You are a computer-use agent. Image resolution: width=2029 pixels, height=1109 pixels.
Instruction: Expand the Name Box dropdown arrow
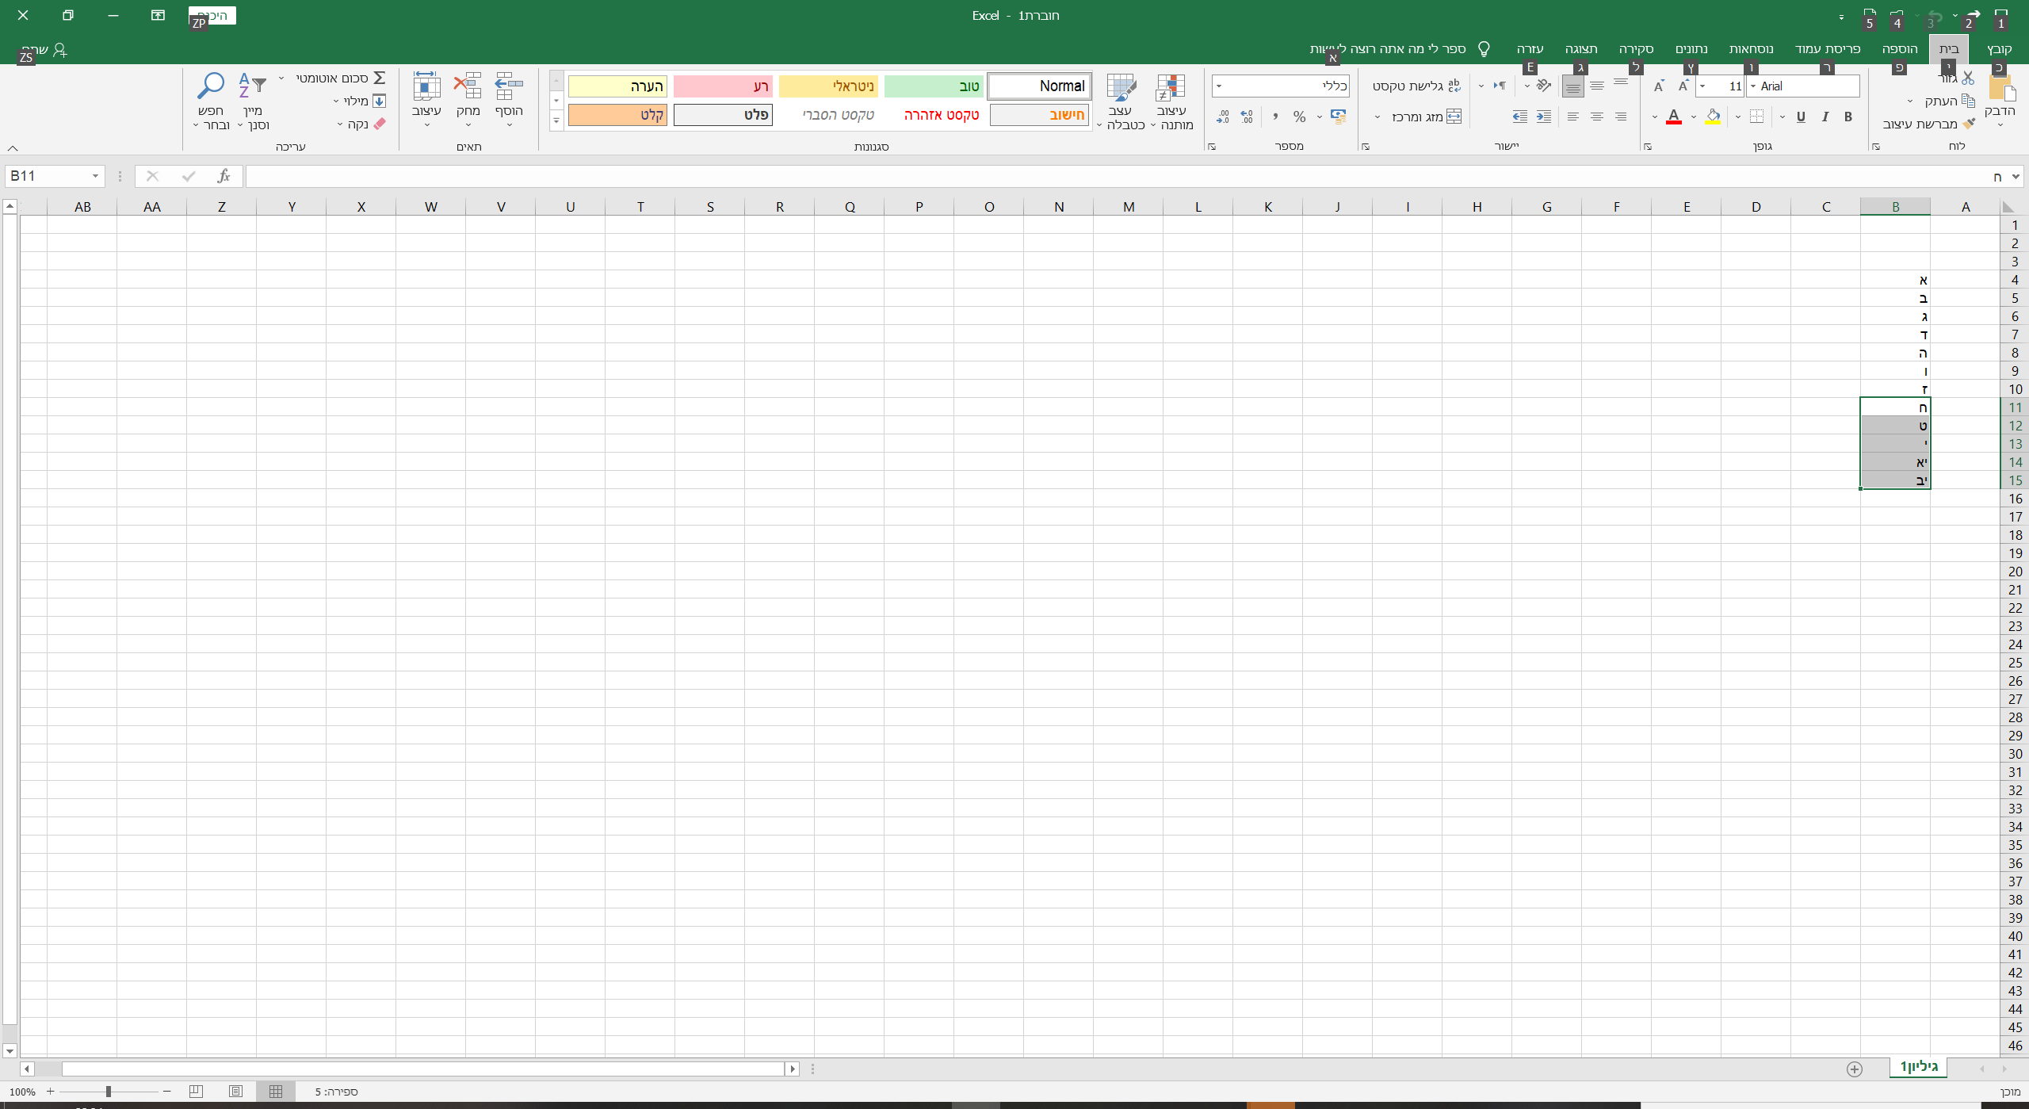tap(95, 176)
